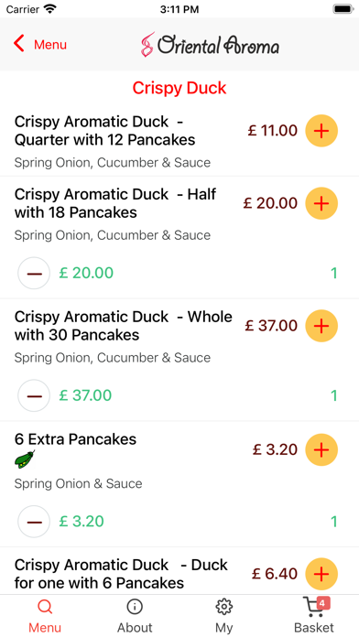
Task: Remove 6 Extra Pancakes via minus button
Action: pos(34,521)
